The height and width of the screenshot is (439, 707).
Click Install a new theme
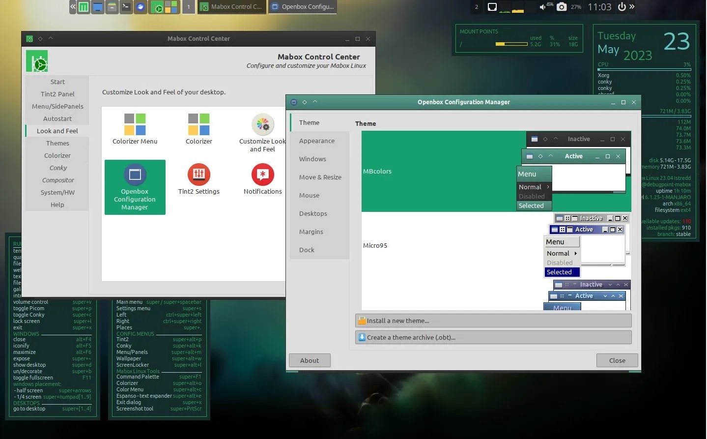493,321
